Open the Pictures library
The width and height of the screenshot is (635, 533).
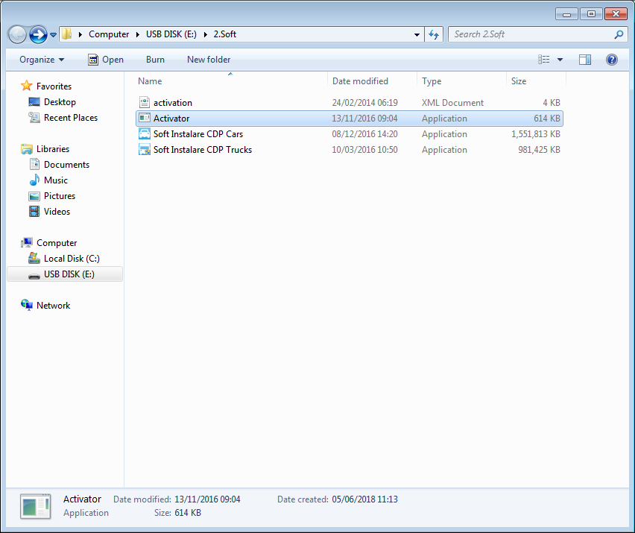point(60,196)
